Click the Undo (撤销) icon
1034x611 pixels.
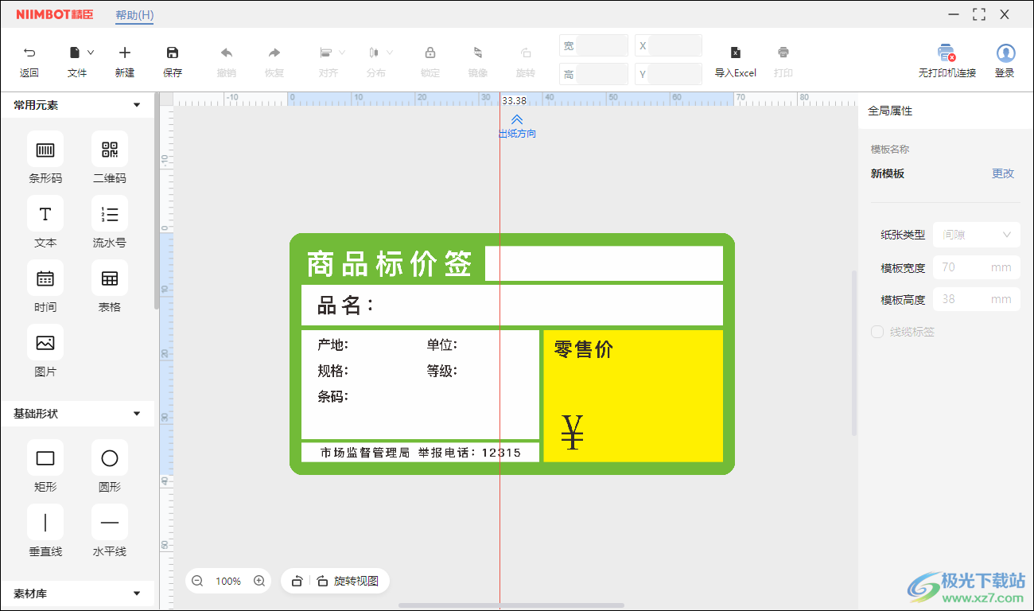227,53
